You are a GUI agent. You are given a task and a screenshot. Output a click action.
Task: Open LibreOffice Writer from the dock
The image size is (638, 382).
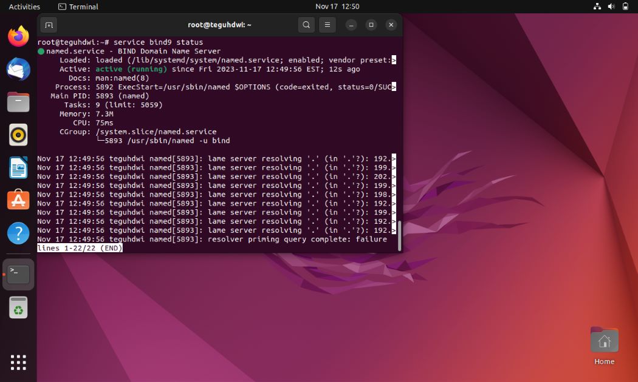18,167
